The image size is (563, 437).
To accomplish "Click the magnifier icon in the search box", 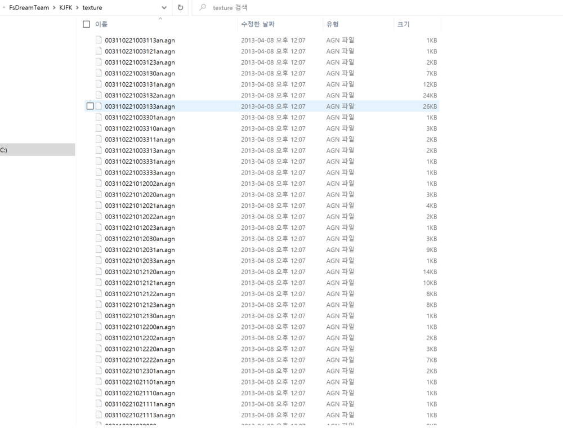I will coord(203,8).
